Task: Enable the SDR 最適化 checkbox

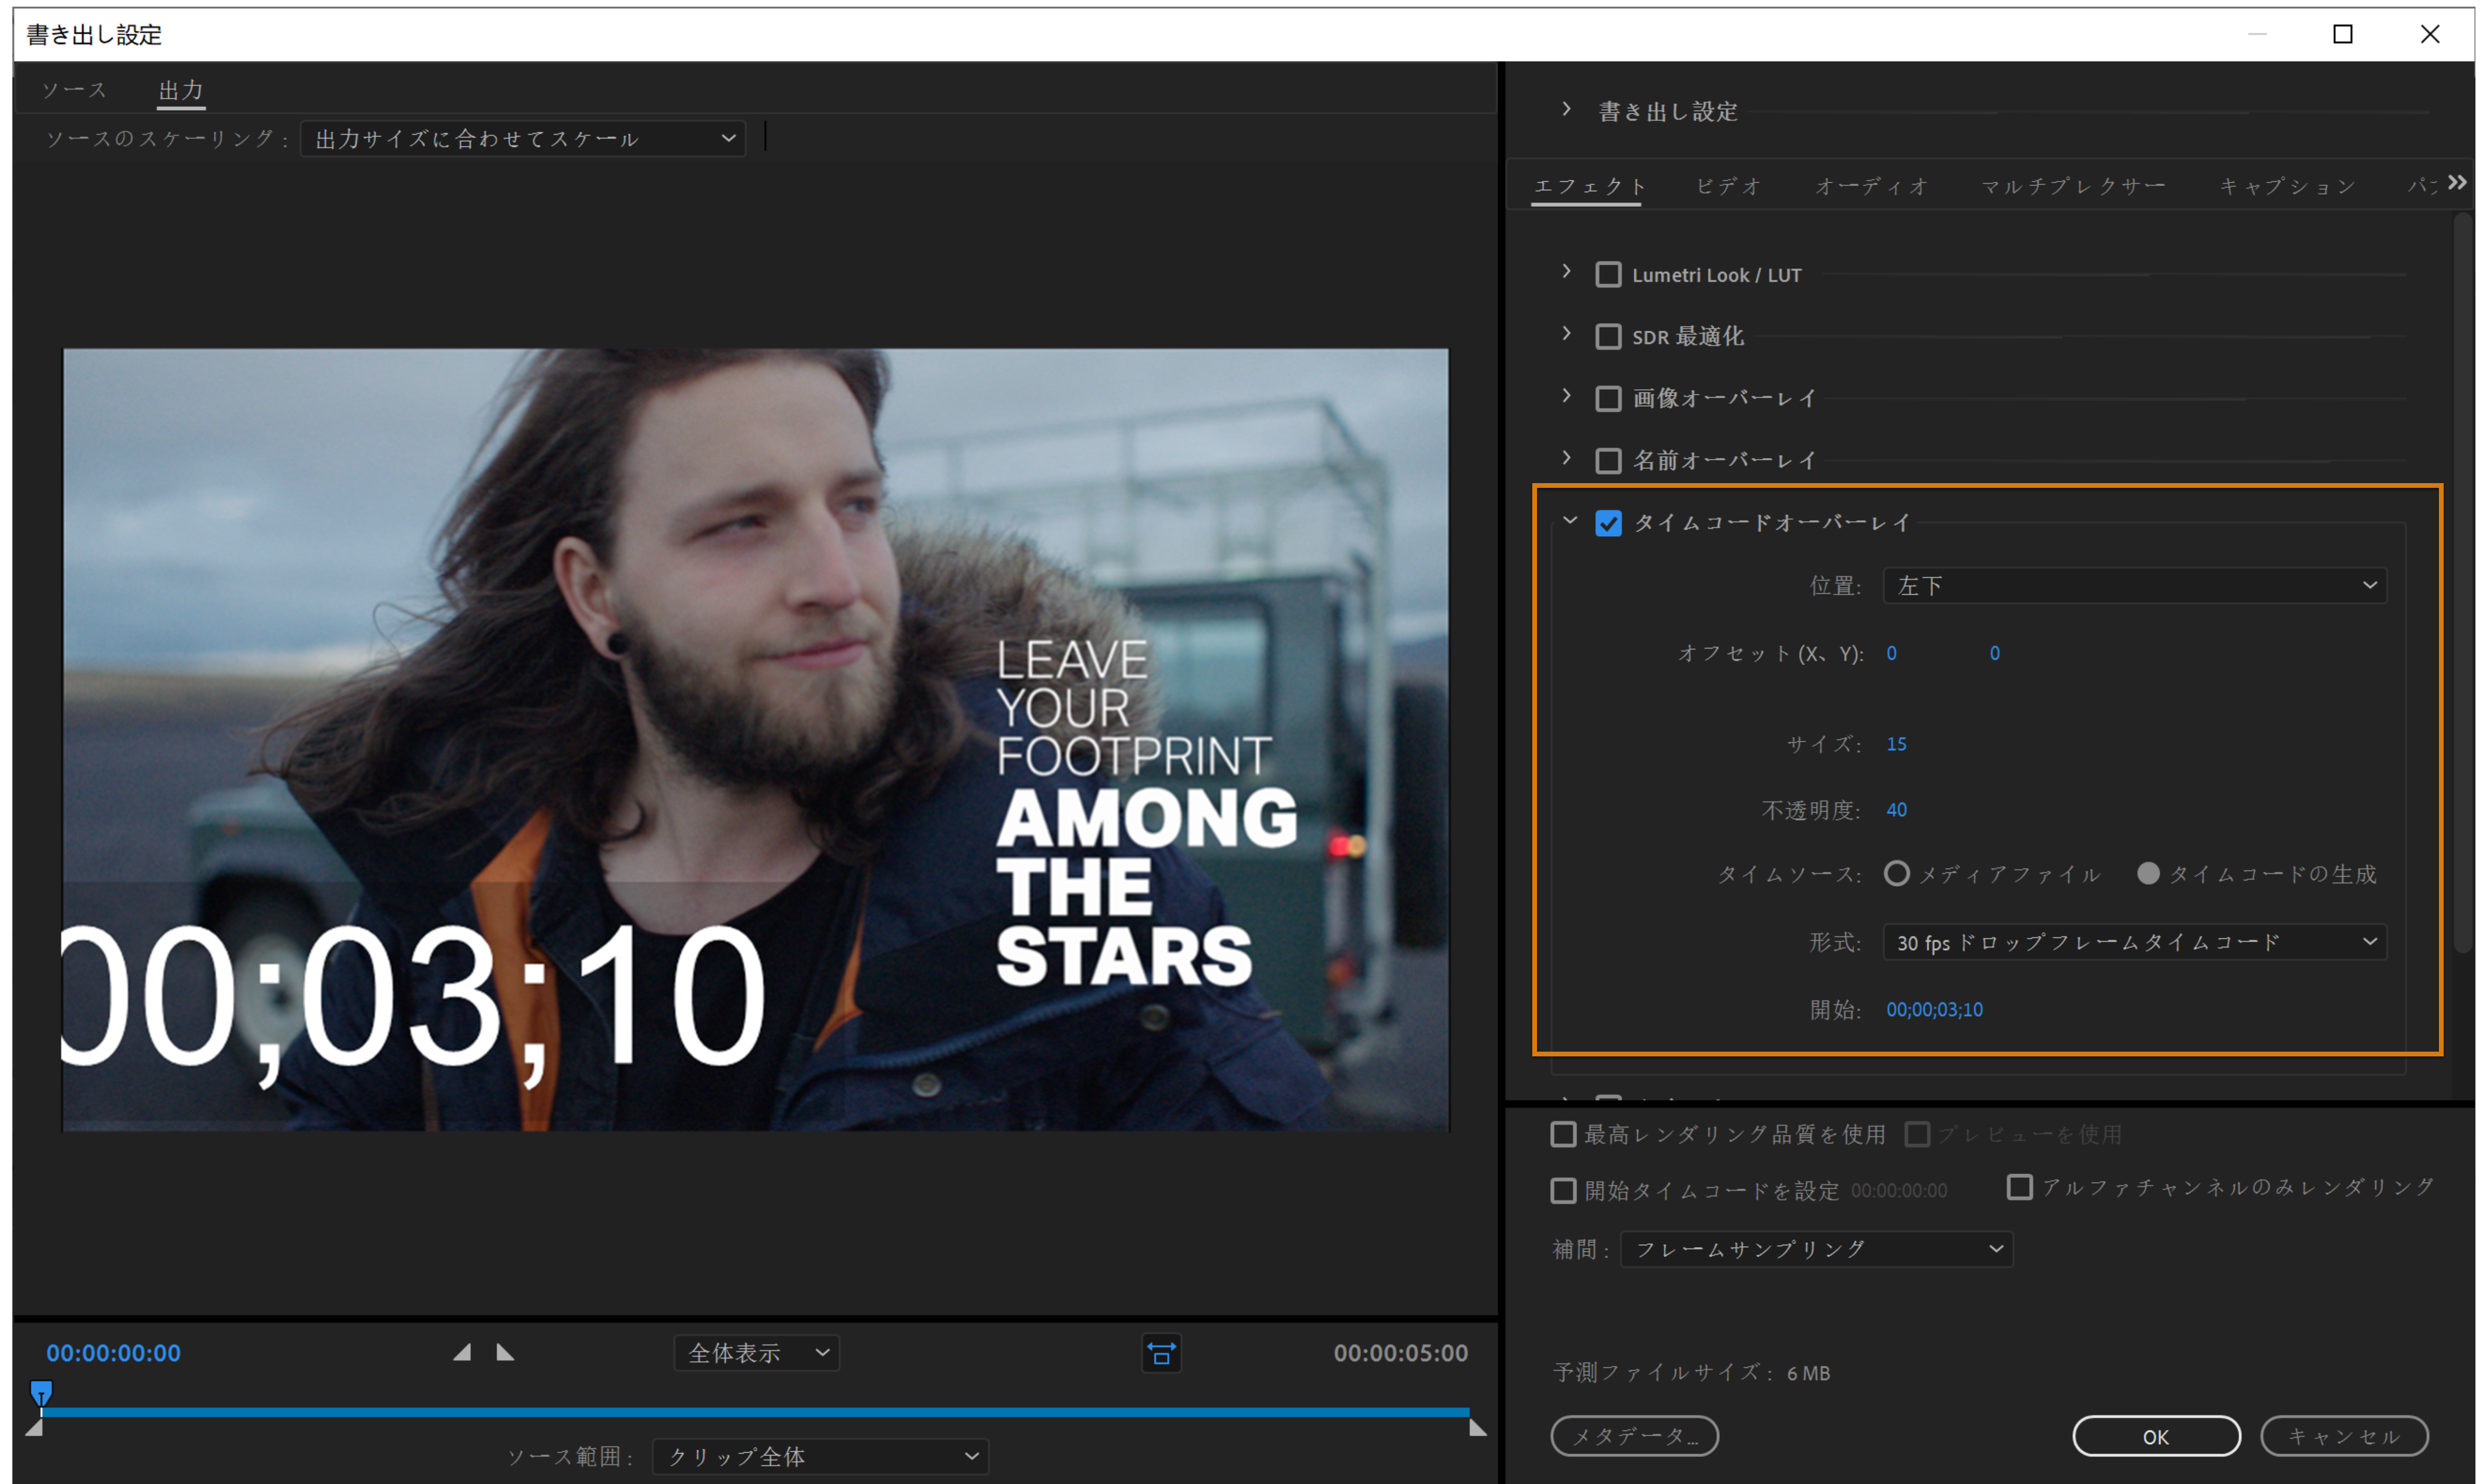Action: [1608, 336]
